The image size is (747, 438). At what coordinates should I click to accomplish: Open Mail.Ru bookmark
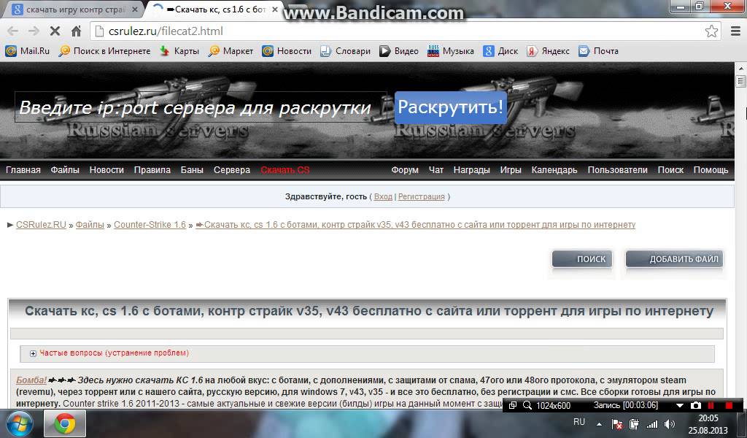pos(27,51)
